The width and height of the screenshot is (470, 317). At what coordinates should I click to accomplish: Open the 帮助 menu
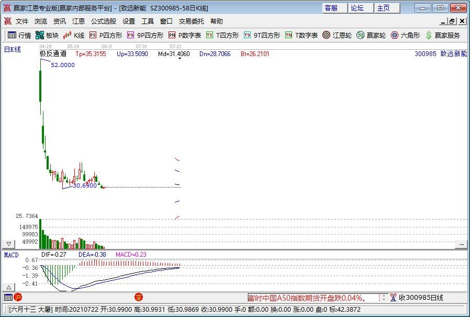point(216,21)
